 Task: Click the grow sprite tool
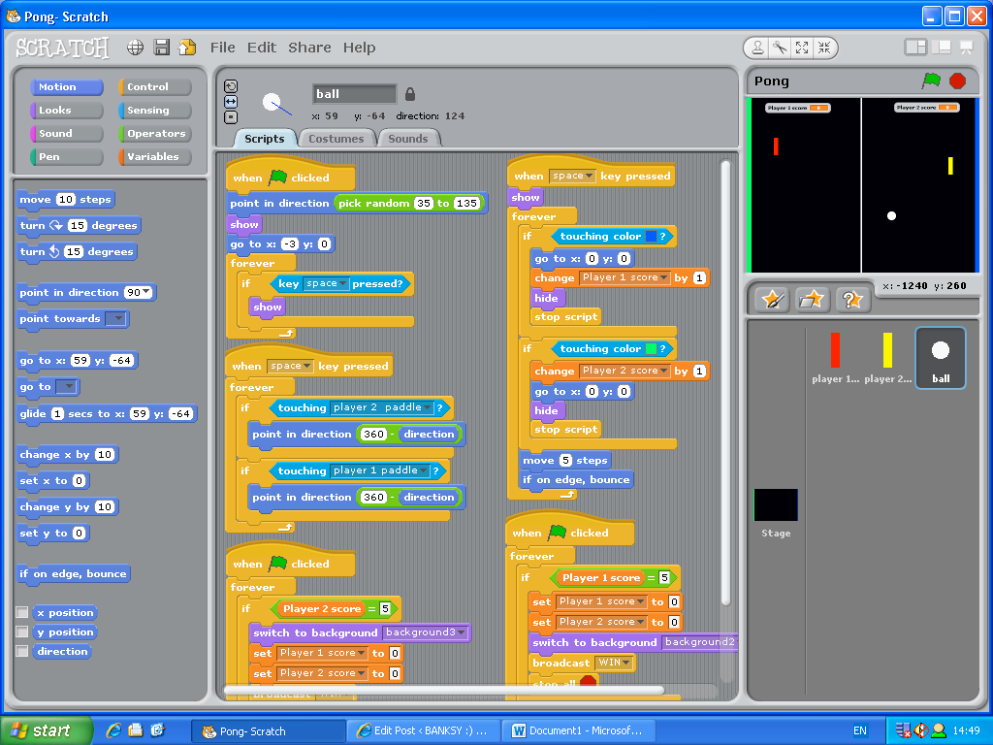click(x=802, y=48)
